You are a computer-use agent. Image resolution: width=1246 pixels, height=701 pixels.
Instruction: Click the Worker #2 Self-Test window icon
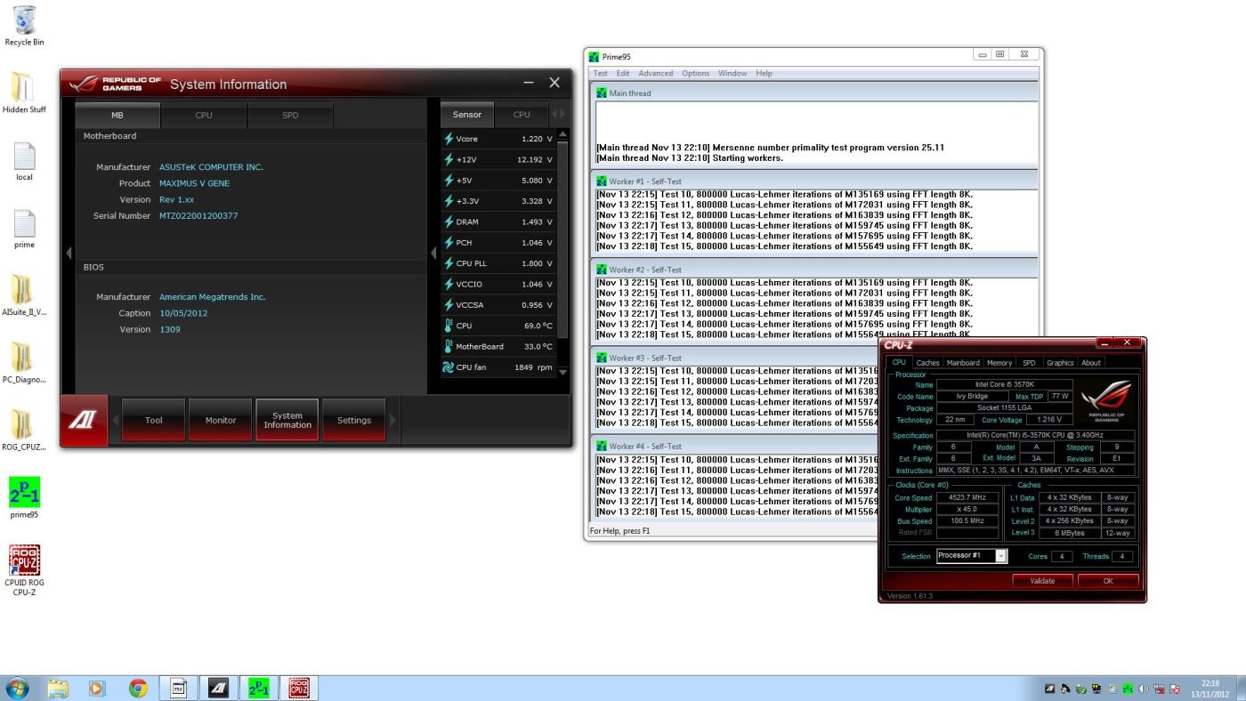point(602,269)
